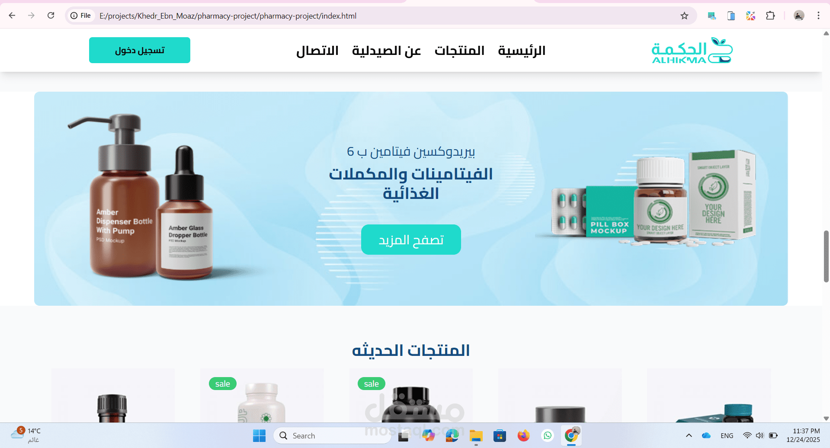Bookmark this page with the star icon
The width and height of the screenshot is (830, 448).
tap(684, 16)
